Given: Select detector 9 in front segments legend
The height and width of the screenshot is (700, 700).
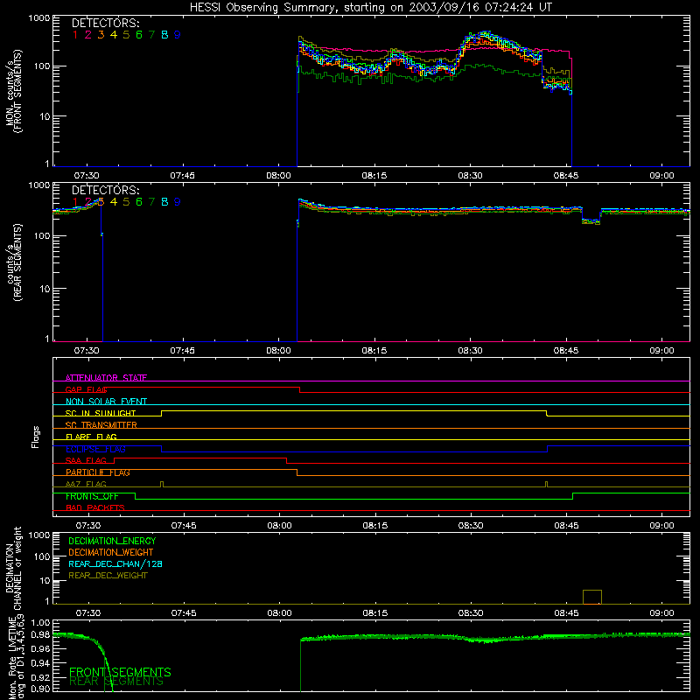Looking at the screenshot, I should click(x=178, y=35).
